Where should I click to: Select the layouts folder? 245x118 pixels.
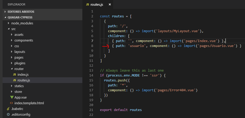tap(20, 52)
